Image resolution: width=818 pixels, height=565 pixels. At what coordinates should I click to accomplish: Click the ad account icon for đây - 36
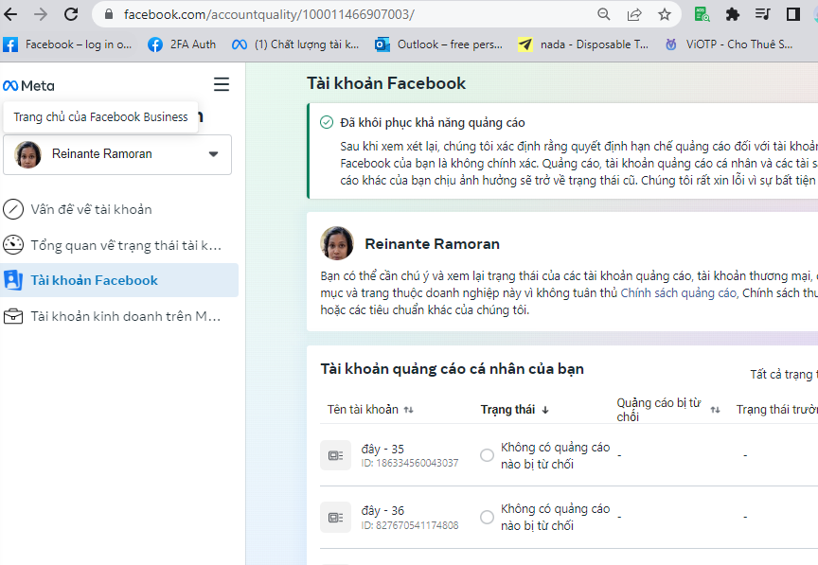pos(335,517)
